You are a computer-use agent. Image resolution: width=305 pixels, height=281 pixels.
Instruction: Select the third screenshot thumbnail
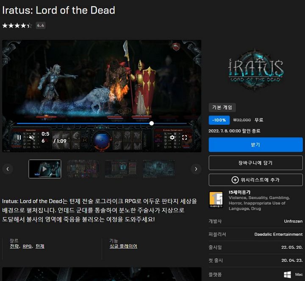tap(121, 169)
